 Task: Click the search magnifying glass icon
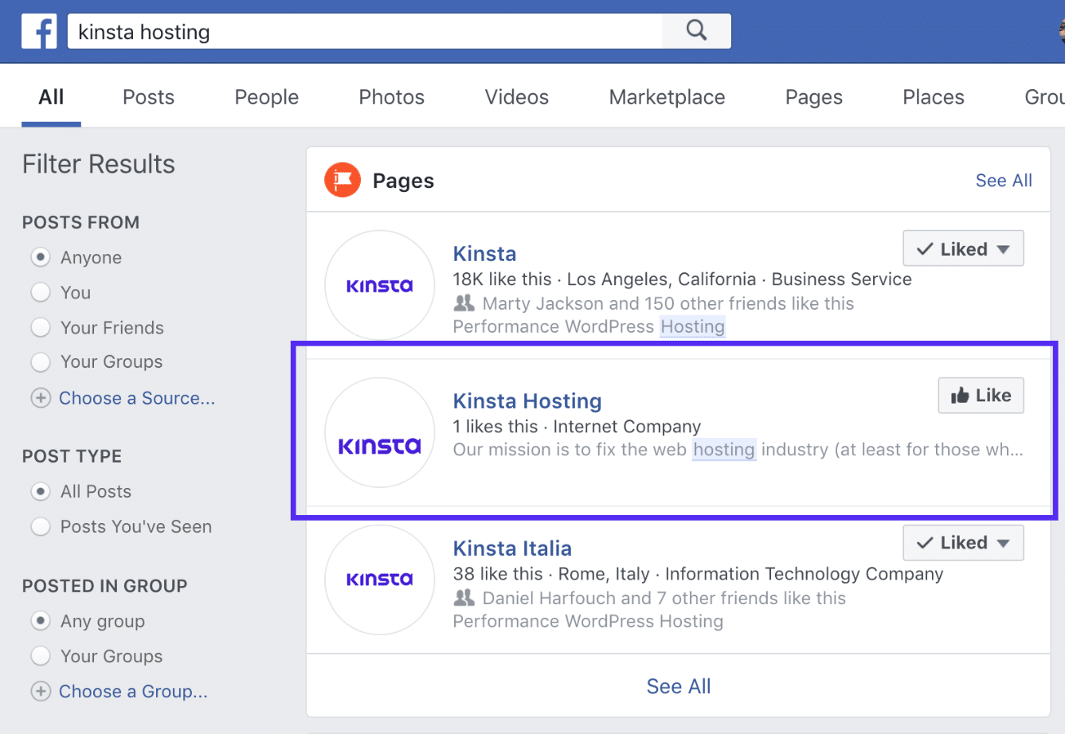[x=695, y=30]
